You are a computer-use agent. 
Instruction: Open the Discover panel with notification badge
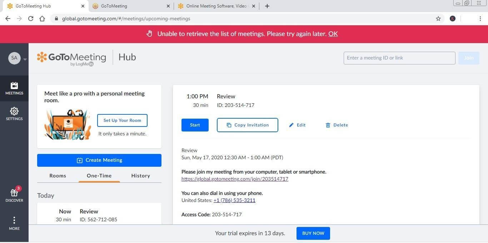coord(14,194)
